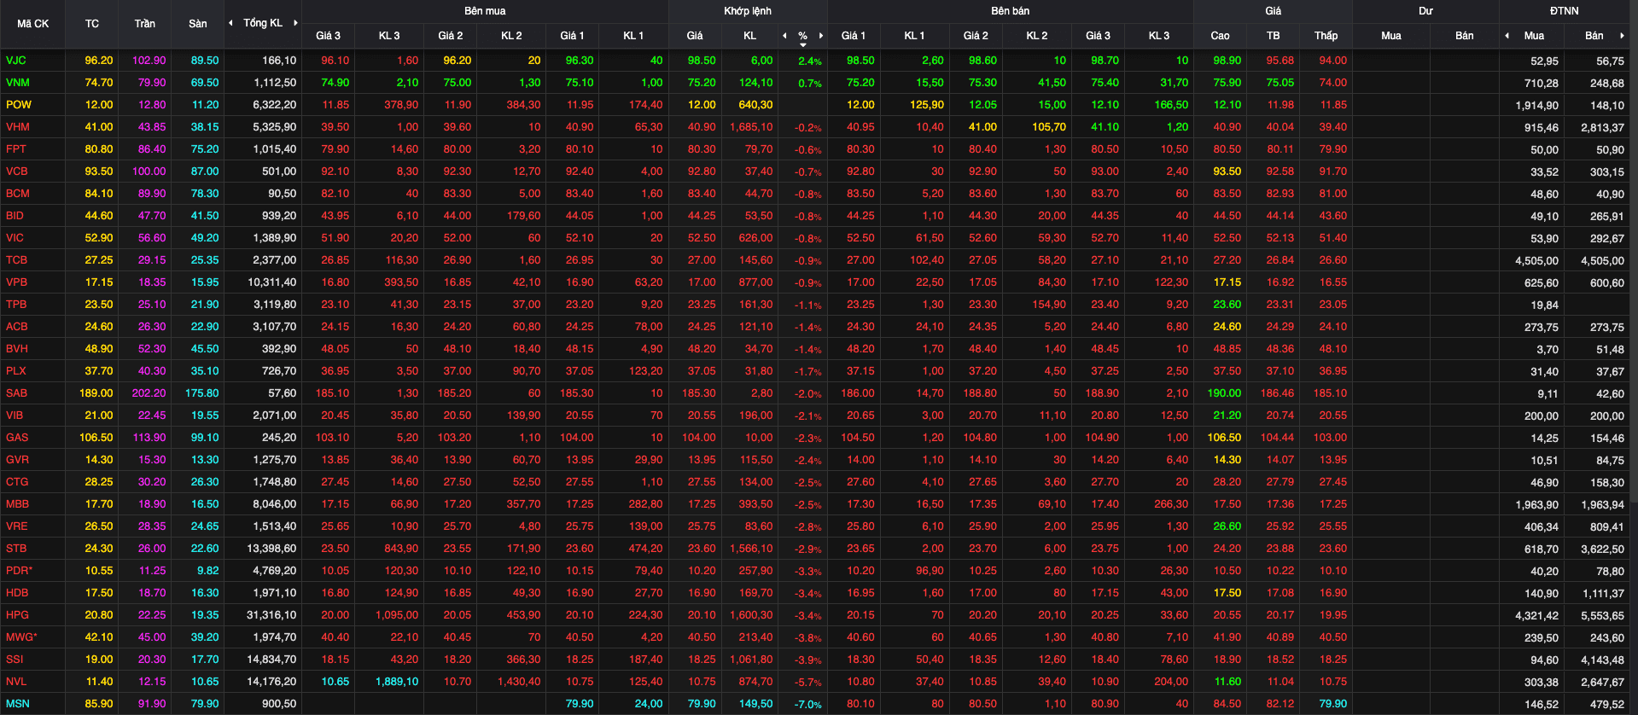1638x715 pixels.
Task: Open the MWG* stock symbol
Action: tap(21, 637)
